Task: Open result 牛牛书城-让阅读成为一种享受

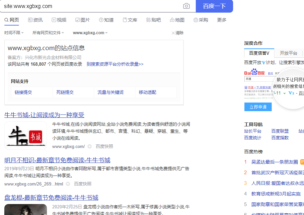Action: pyautogui.click(x=44, y=115)
